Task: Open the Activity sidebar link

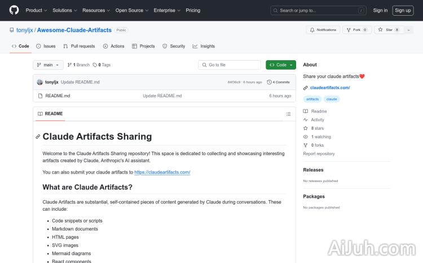Action: 314,120
